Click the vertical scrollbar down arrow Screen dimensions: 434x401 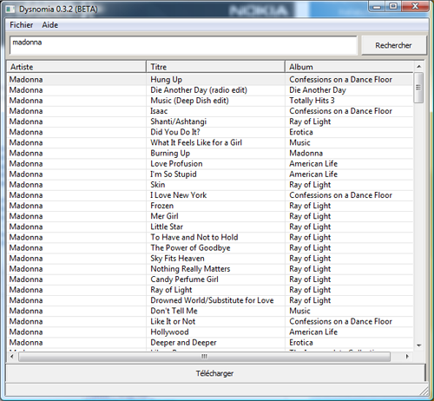pos(418,345)
